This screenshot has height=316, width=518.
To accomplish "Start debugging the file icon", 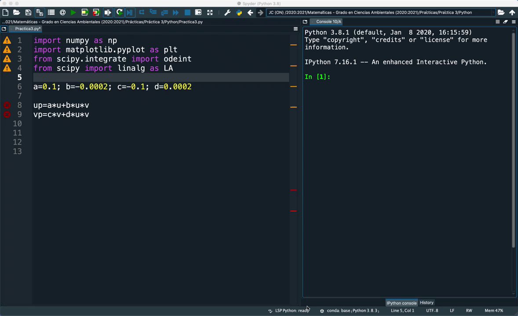I will click(x=130, y=13).
